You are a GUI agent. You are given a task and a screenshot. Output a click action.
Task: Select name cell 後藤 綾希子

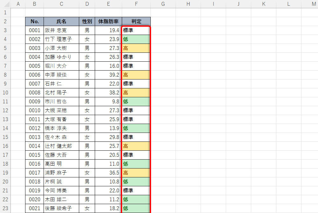click(61, 208)
